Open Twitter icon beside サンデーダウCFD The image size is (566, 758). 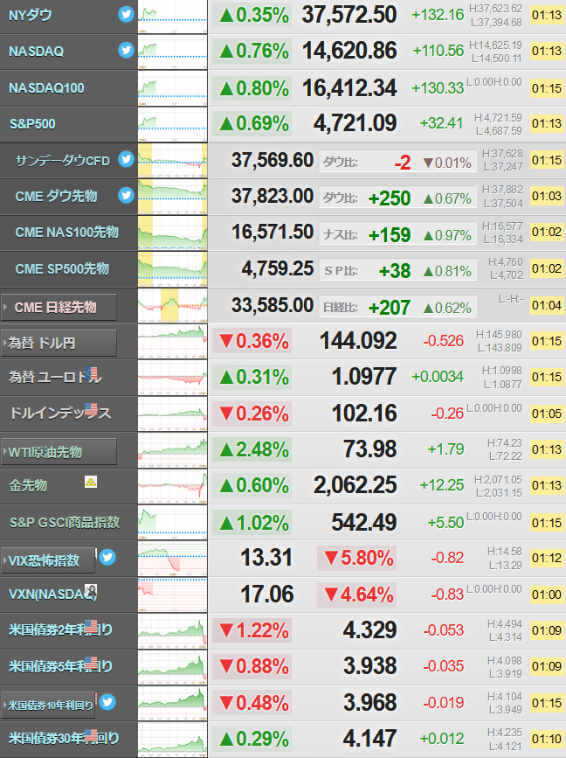pyautogui.click(x=126, y=159)
